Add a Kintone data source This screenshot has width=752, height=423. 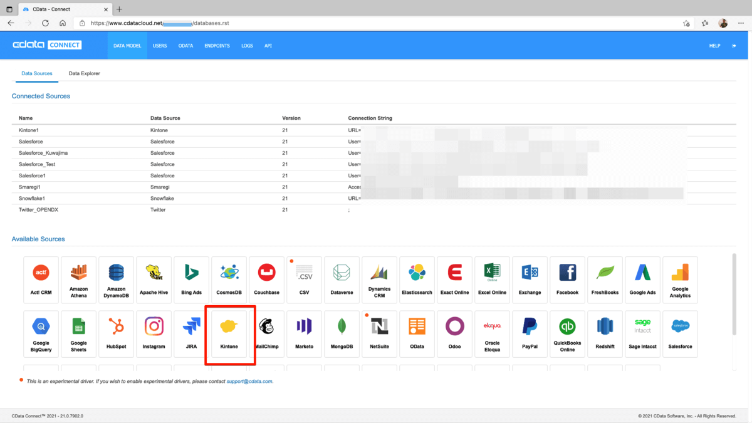pyautogui.click(x=229, y=334)
